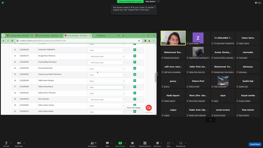Reload the shared browser page
This screenshot has width=263, height=148.
(12, 41)
